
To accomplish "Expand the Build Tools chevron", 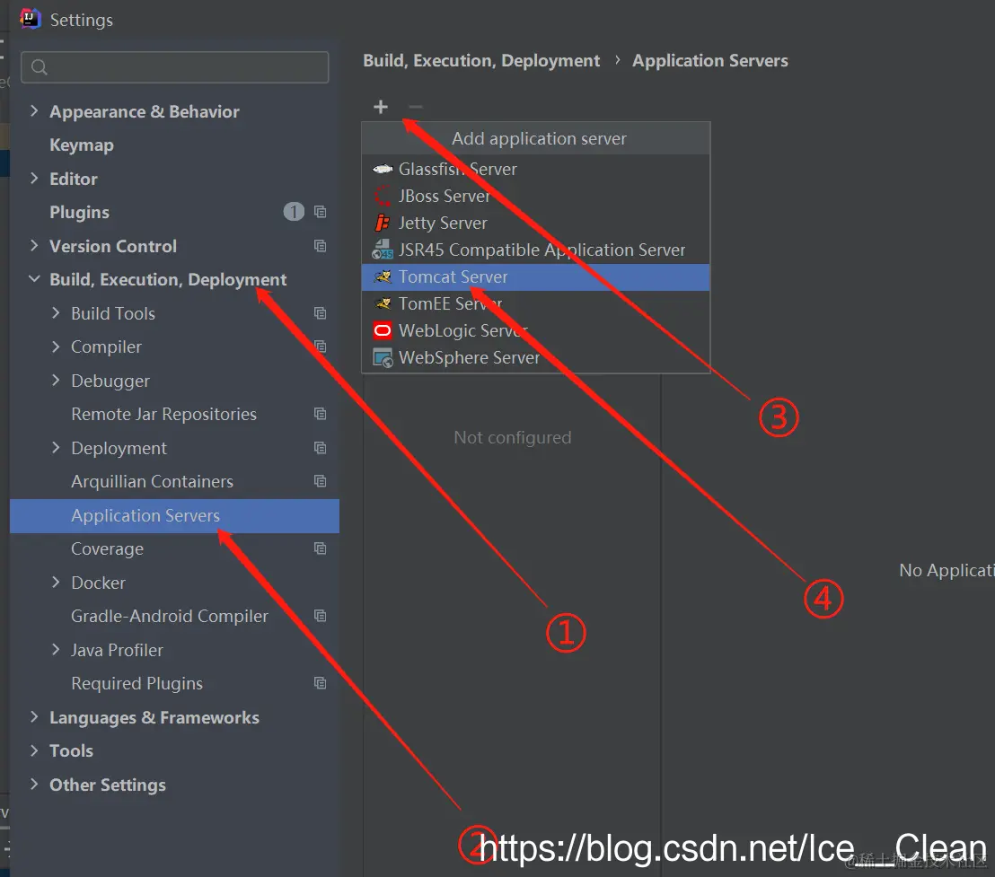I will pyautogui.click(x=56, y=312).
